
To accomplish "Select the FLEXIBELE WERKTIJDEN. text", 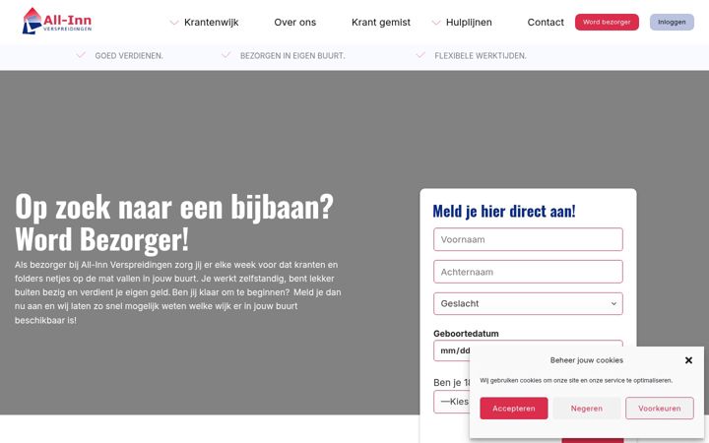I will (x=481, y=56).
